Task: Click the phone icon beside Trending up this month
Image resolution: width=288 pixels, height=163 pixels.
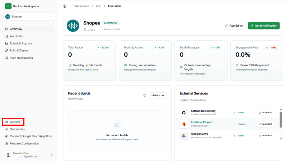Action: click(70, 65)
